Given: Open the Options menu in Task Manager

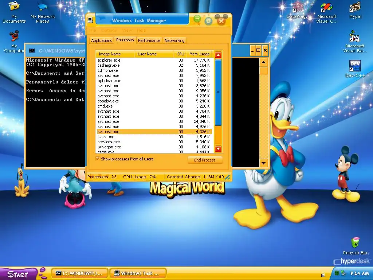Looking at the screenshot, I should tap(109, 30).
